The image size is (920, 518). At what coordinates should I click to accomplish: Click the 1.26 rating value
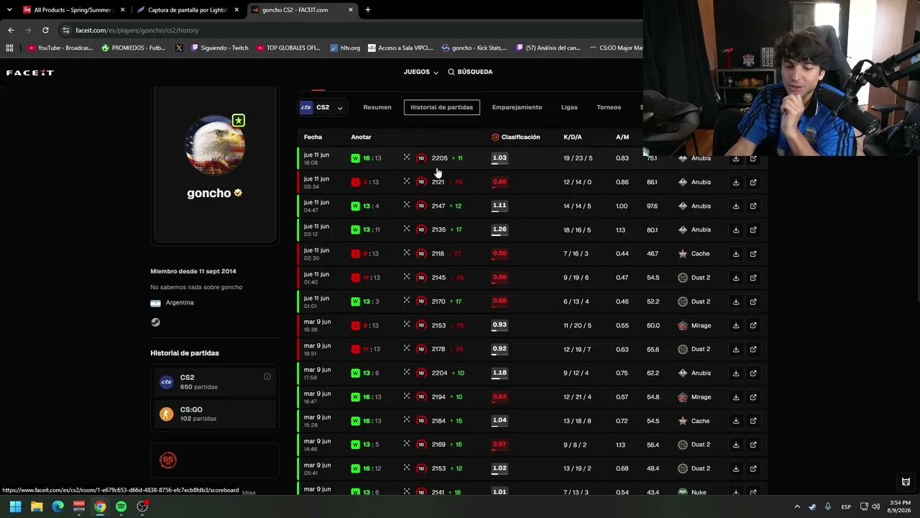tap(500, 230)
